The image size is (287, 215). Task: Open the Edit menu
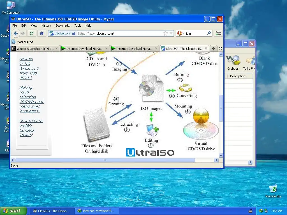click(24, 25)
